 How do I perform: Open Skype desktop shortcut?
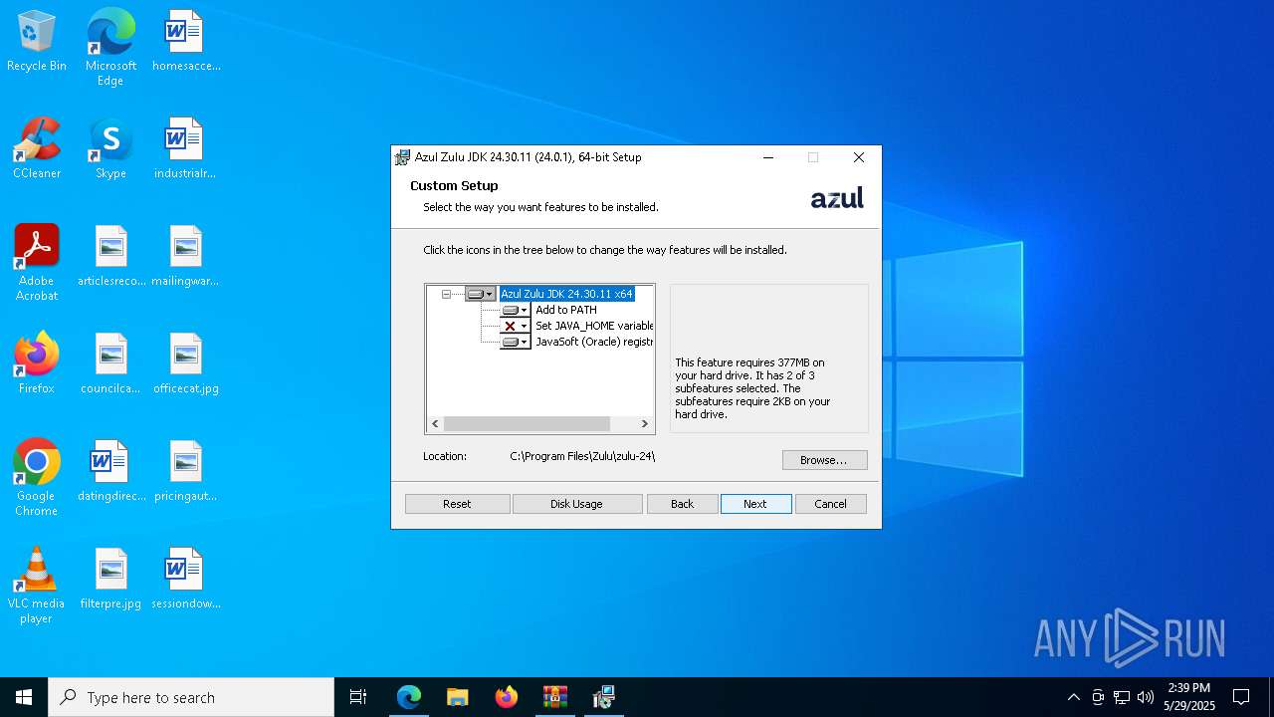tap(110, 149)
